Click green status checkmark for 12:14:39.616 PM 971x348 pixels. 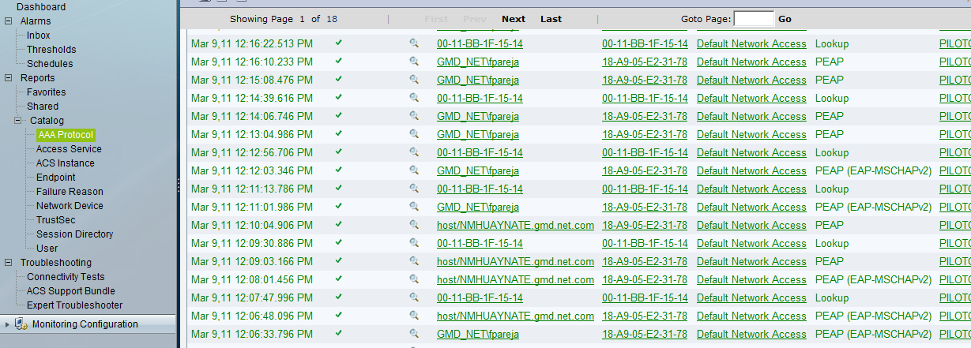tap(339, 98)
